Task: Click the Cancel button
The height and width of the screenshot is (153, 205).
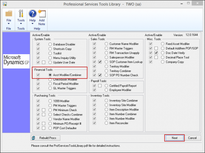Action: pyautogui.click(x=192, y=138)
